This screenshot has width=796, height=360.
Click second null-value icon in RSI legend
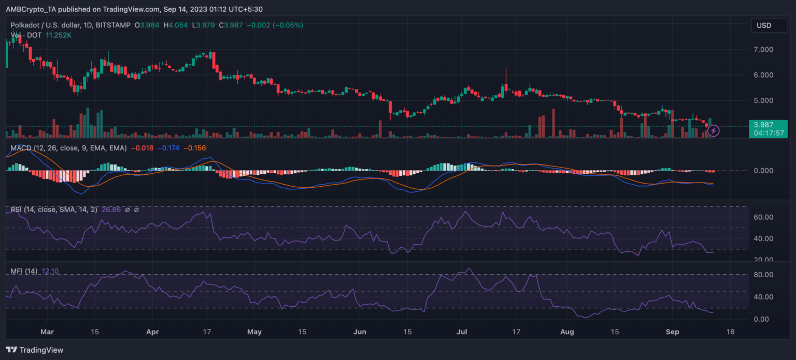click(136, 210)
